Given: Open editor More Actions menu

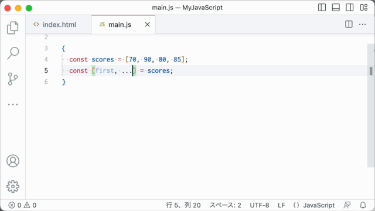Looking at the screenshot, I should point(362,25).
